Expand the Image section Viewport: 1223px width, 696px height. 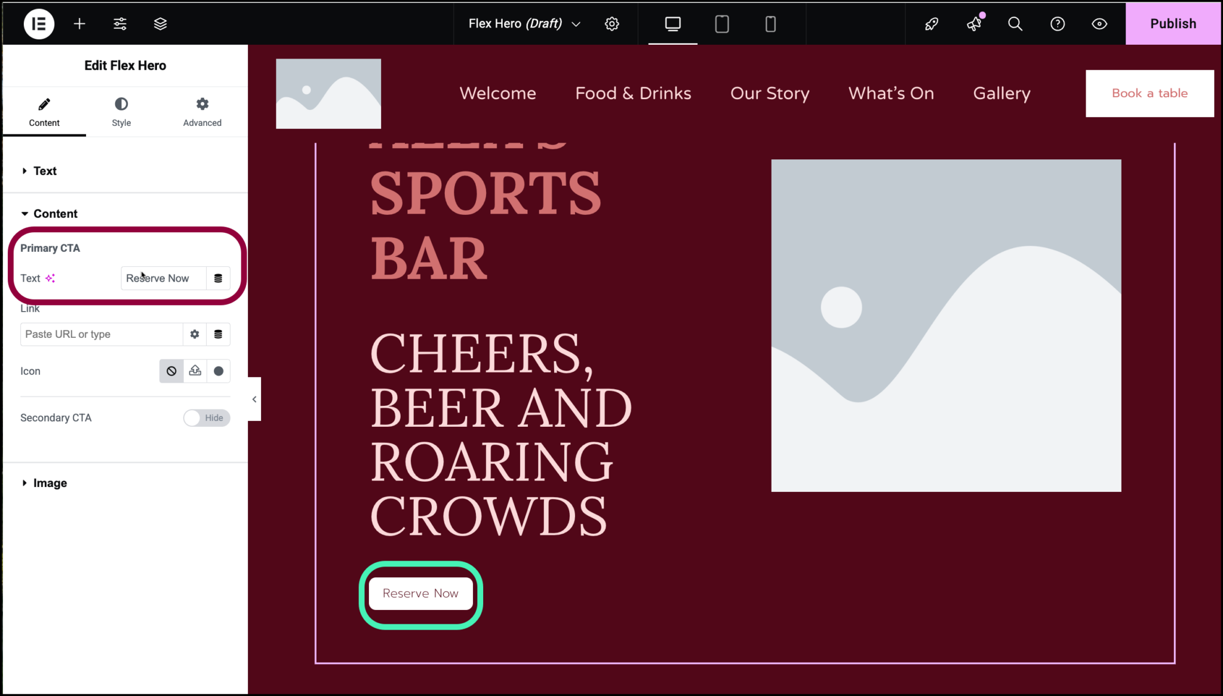coord(50,482)
